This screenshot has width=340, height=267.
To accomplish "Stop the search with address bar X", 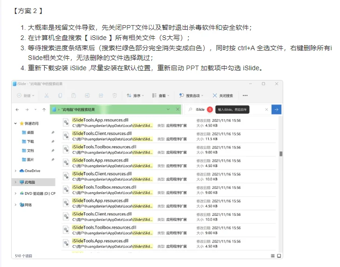I will 178,109.
